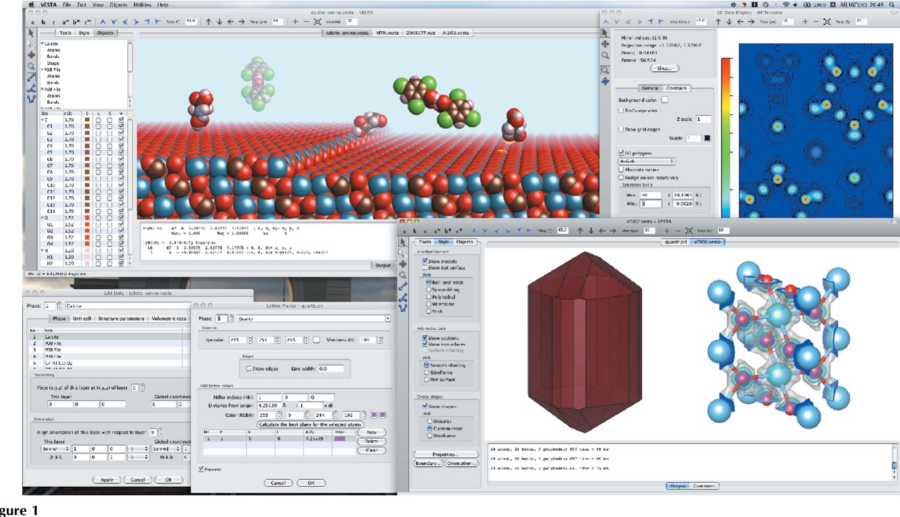Click the translate right arrow in calcite toolbar
The width and height of the screenshot is (900, 517).
[243, 21]
